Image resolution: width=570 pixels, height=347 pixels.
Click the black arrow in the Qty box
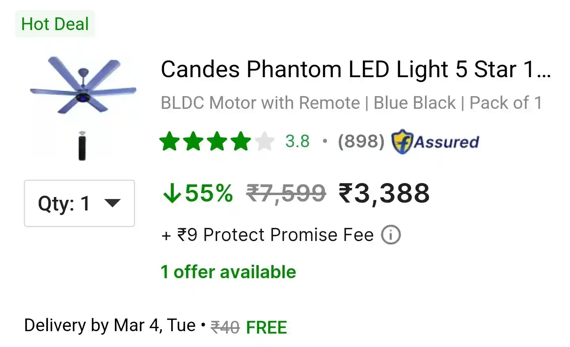pyautogui.click(x=112, y=203)
